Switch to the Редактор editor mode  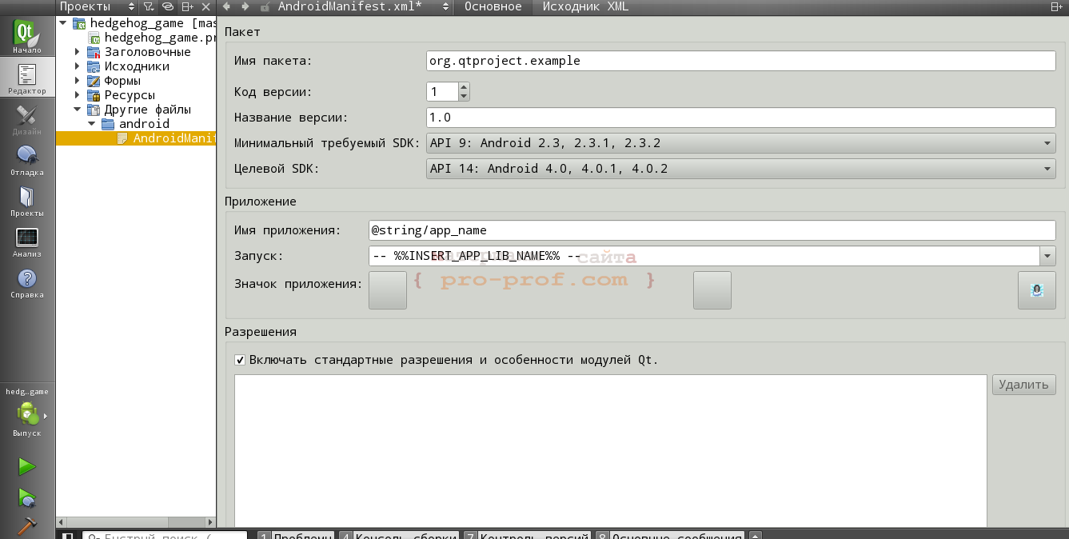27,78
